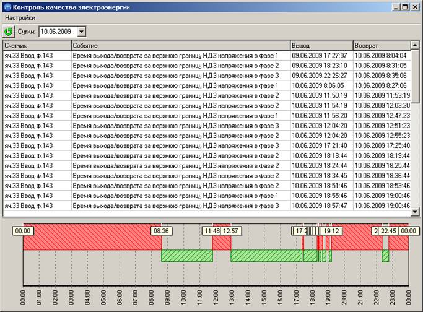Click the leftmost 00:00 timeline marker label

23,231
